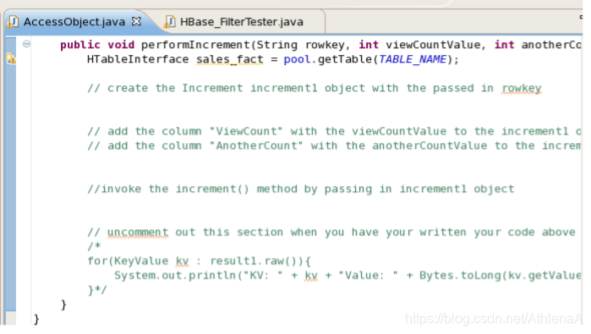Screen dimensions: 591x334
Task: Open the HBase_FilterTester.java tab
Action: coord(242,22)
